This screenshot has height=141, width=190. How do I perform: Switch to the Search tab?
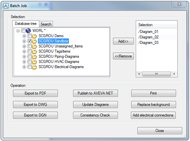pyautogui.click(x=46, y=24)
